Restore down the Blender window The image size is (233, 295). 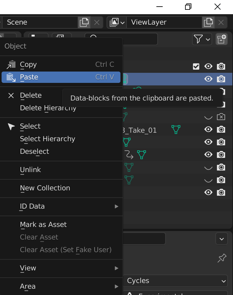[188, 7]
